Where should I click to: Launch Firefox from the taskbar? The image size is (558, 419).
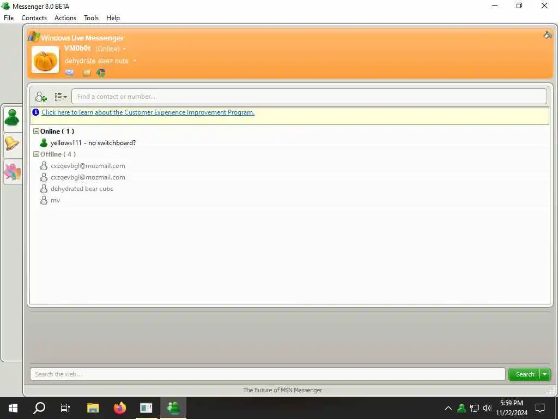tap(119, 408)
